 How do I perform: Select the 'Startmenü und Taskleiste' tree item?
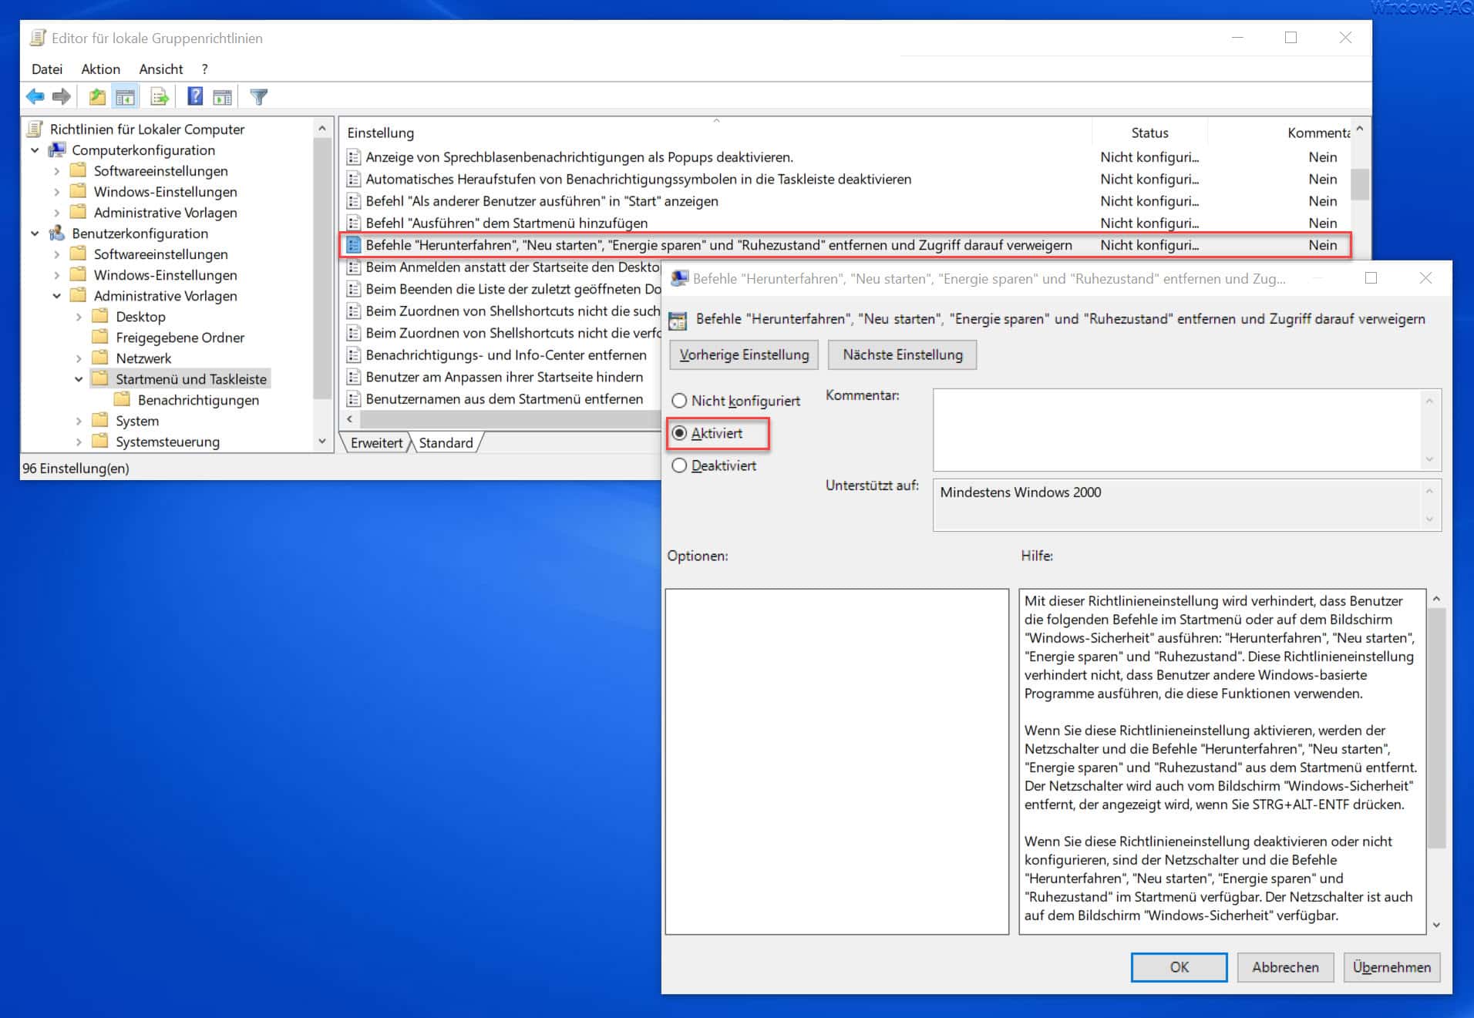tap(191, 379)
